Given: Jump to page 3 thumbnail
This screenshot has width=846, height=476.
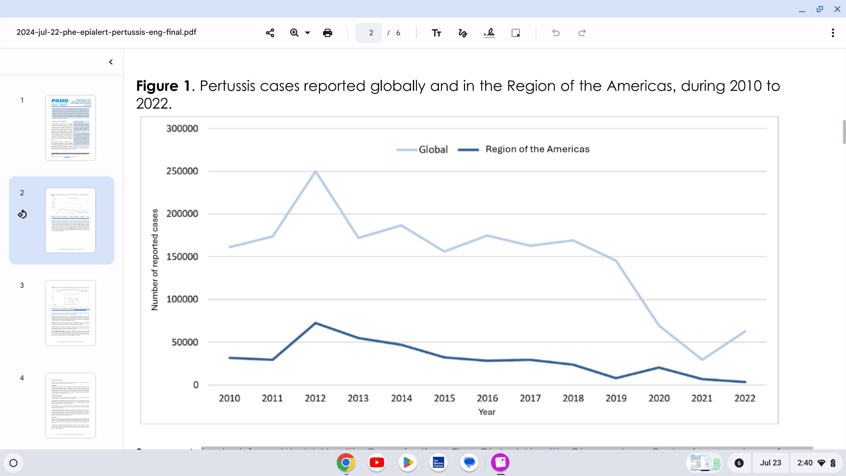Looking at the screenshot, I should pos(70,313).
